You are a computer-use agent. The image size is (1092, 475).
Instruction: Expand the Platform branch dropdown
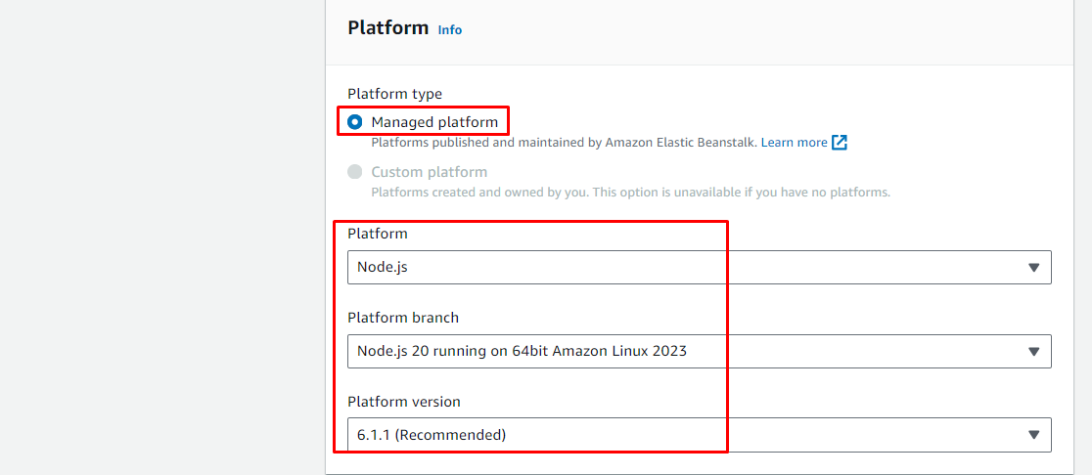click(x=685, y=351)
